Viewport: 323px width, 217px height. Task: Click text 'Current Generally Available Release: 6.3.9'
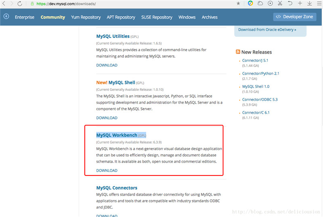point(129,142)
